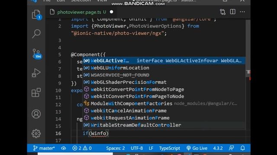Choose webkitRequestAnimationFrame suggestion
This screenshot has height=155, width=277.
(x=164, y=118)
